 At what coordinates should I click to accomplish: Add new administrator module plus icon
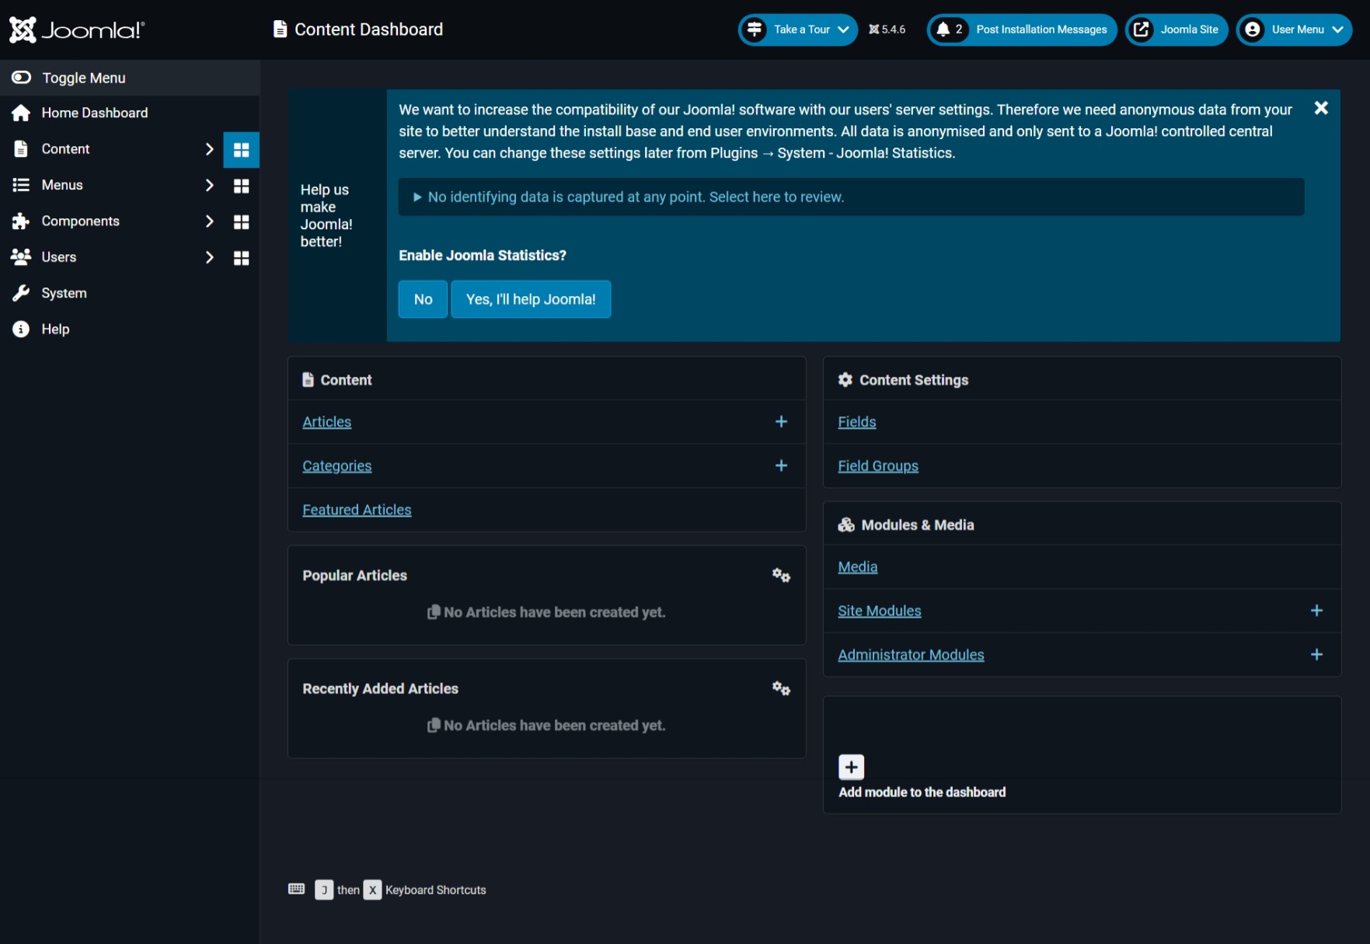coord(1316,654)
